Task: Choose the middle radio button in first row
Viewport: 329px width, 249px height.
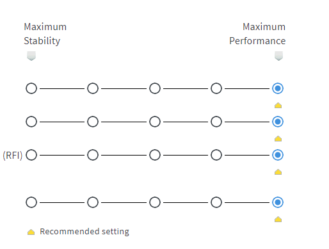Action: click(x=155, y=88)
